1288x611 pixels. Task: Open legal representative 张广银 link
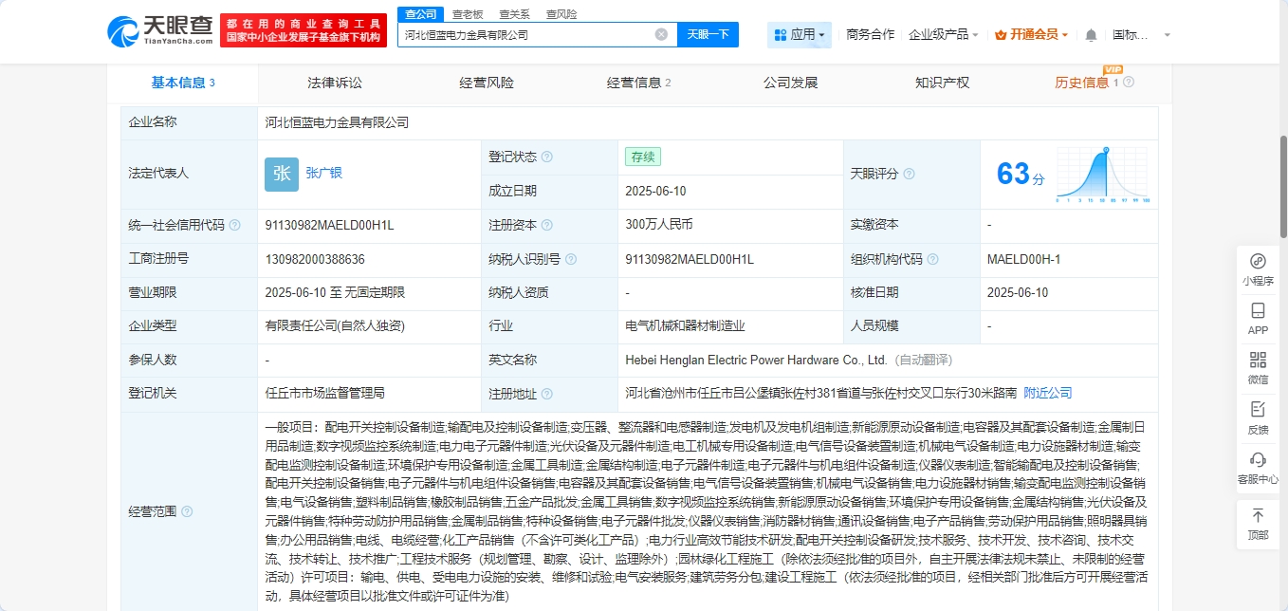coord(323,173)
